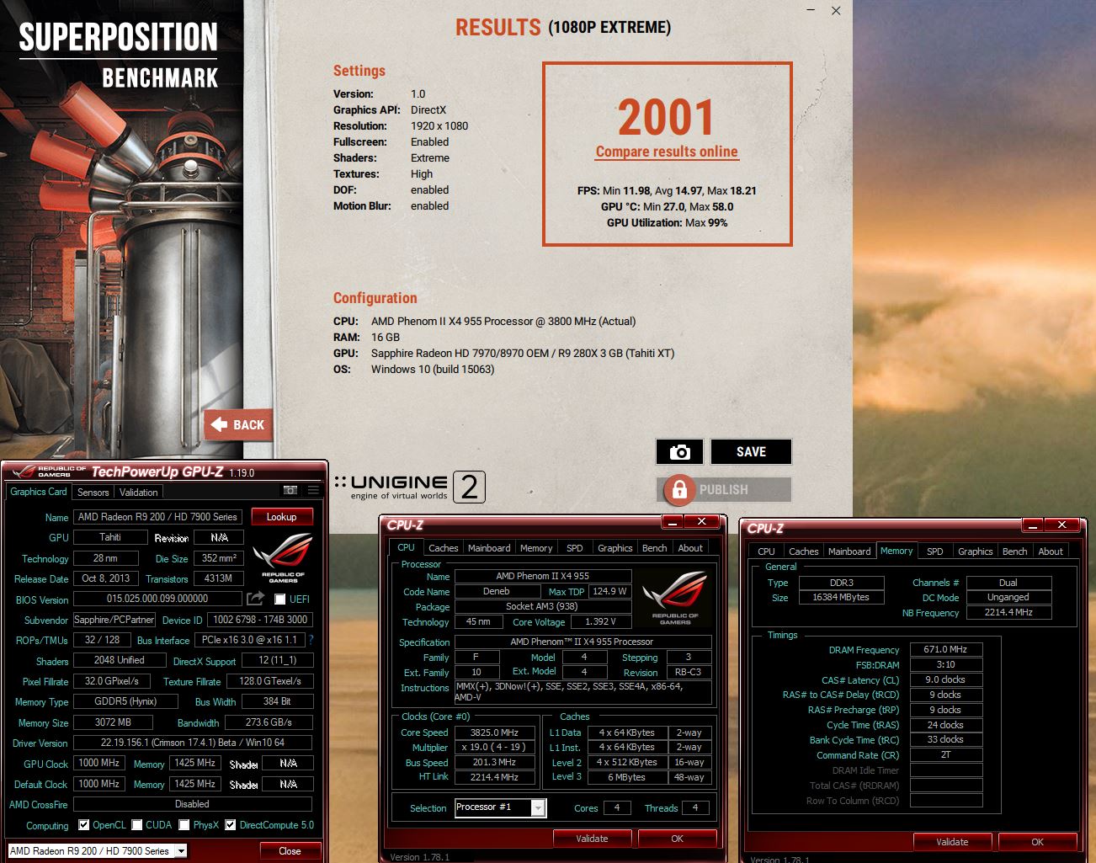Click OK in left CPU-Z window
The image size is (1096, 863).
point(677,839)
